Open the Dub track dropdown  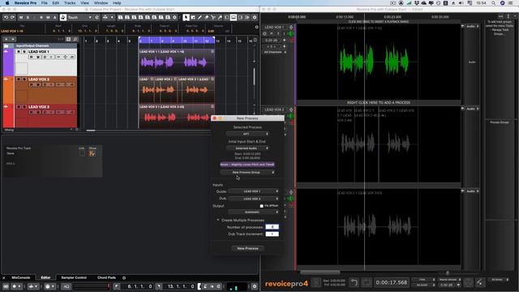[x=254, y=199]
